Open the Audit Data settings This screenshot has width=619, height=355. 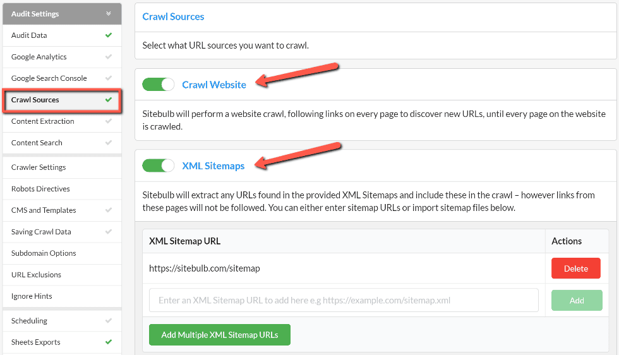click(x=62, y=35)
